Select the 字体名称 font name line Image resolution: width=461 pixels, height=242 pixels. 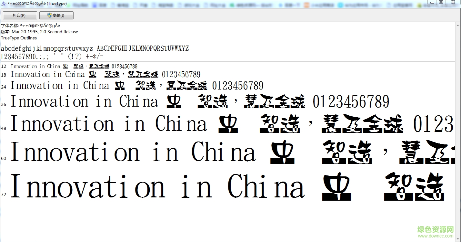point(31,26)
